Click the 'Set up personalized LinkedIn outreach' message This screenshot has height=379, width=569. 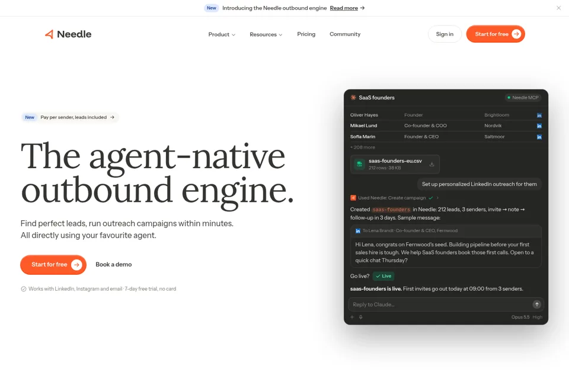[479, 184]
